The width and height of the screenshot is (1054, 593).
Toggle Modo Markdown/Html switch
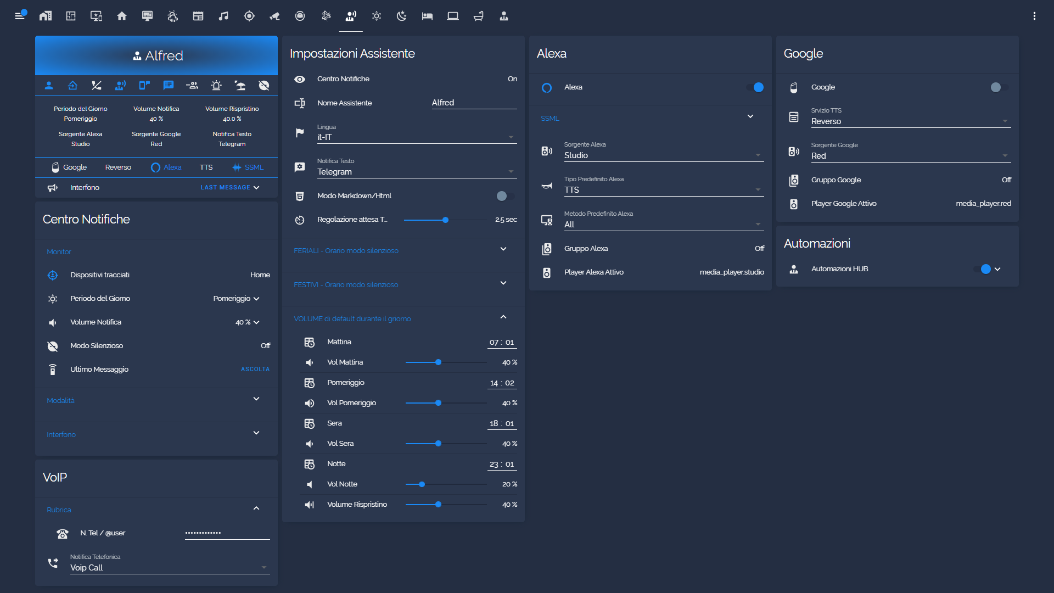[505, 196]
